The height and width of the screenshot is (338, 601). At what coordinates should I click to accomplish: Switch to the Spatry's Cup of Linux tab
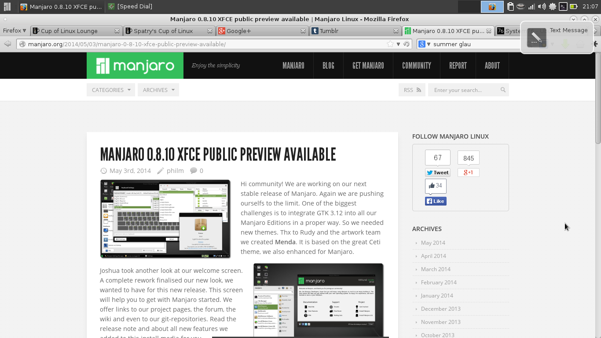point(170,31)
